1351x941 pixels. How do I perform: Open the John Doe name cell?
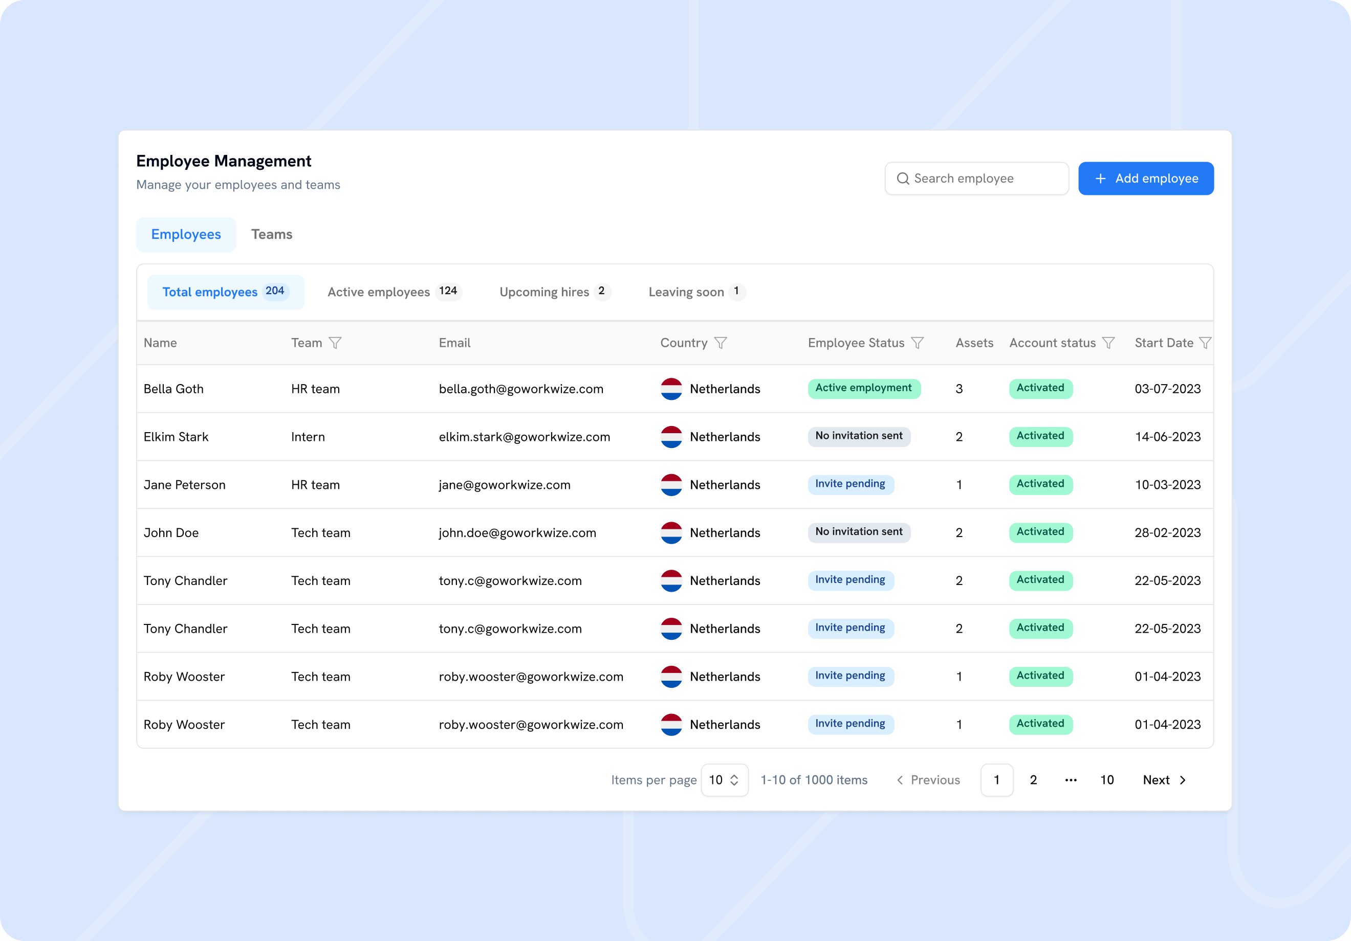(170, 533)
